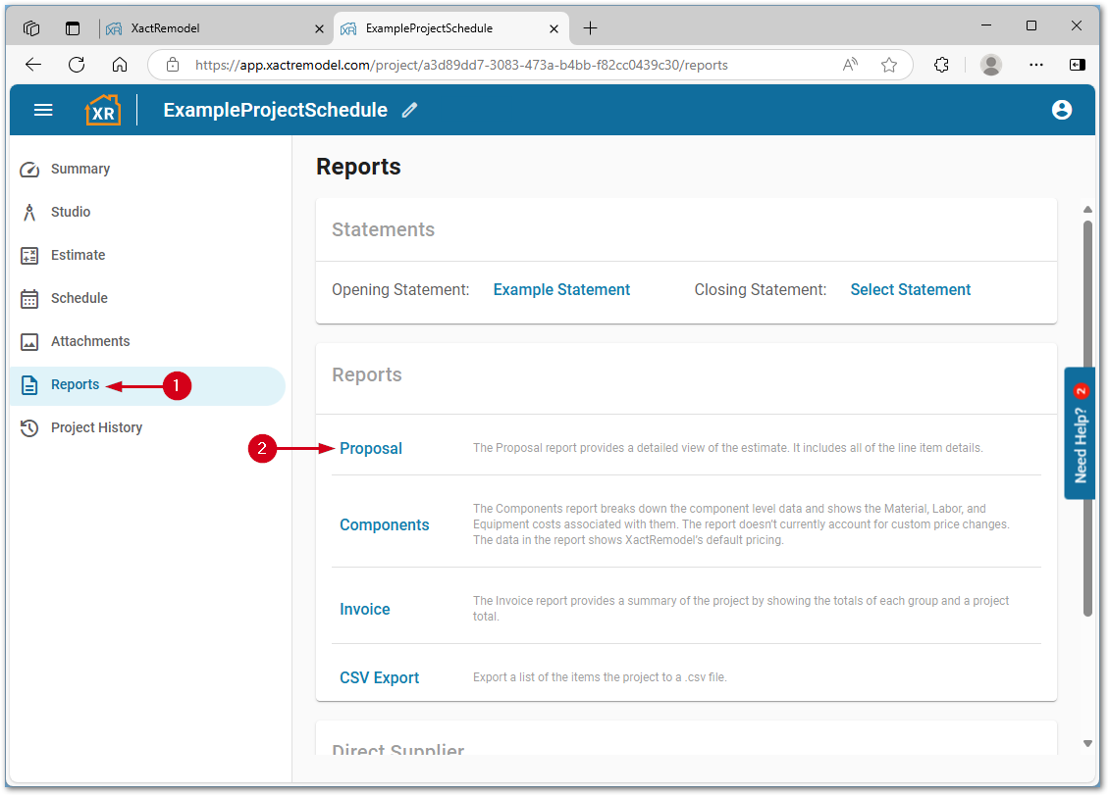This screenshot has width=1109, height=796.
Task: View site information lock icon
Action: tap(173, 65)
